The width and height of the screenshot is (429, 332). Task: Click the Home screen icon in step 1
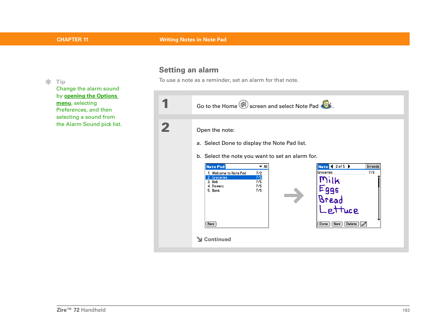point(243,104)
